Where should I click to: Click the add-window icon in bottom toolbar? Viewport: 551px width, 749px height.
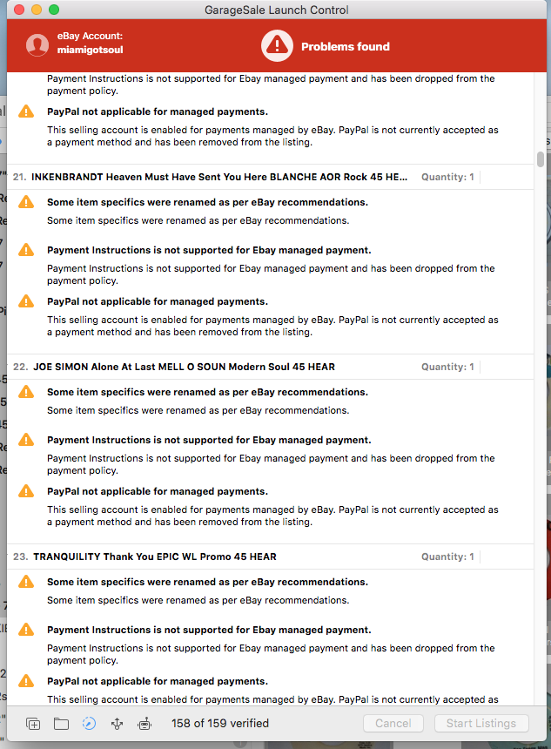(x=33, y=724)
